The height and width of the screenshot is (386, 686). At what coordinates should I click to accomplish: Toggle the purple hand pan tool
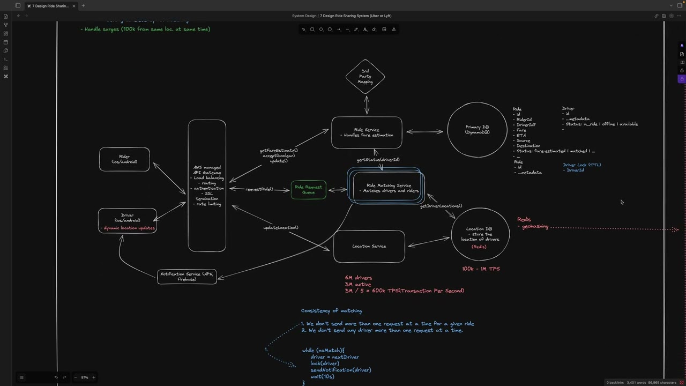pos(682,79)
